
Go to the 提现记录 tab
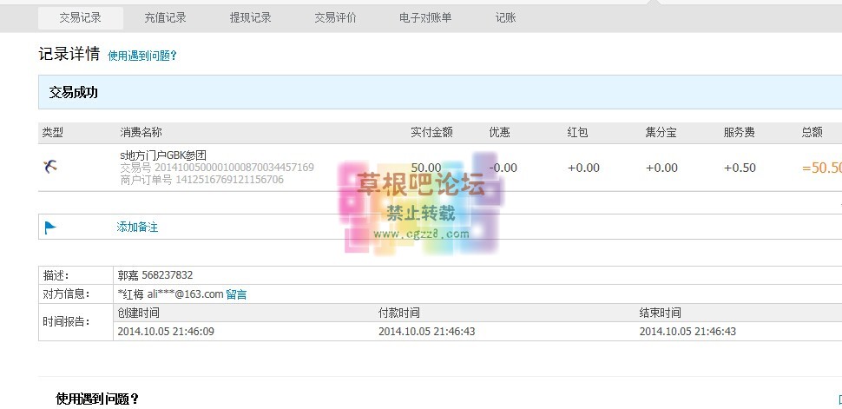coord(250,17)
